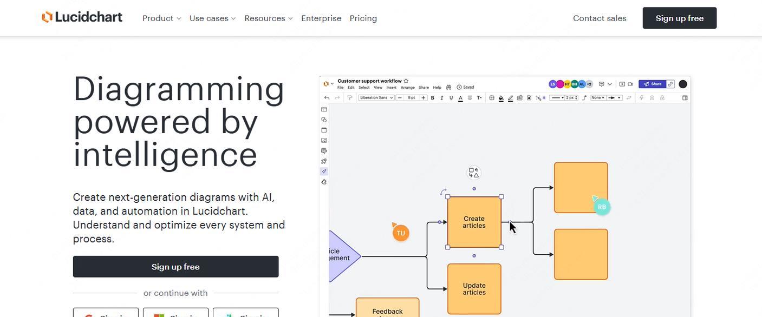Image resolution: width=762 pixels, height=317 pixels.
Task: Click the Saved status clock icon
Action: pos(459,87)
